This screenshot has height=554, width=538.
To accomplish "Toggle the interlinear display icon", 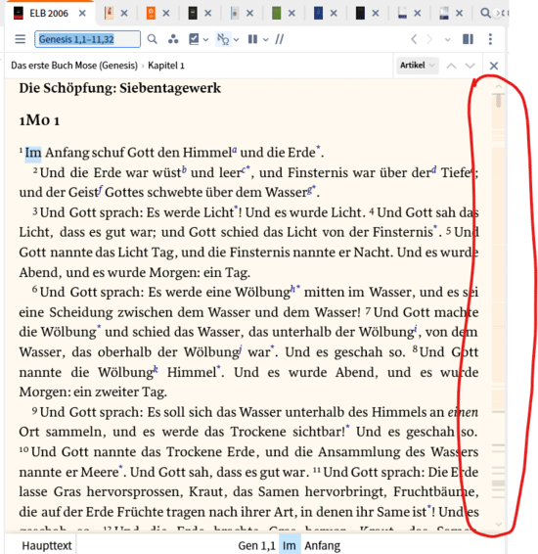I will coord(223,39).
